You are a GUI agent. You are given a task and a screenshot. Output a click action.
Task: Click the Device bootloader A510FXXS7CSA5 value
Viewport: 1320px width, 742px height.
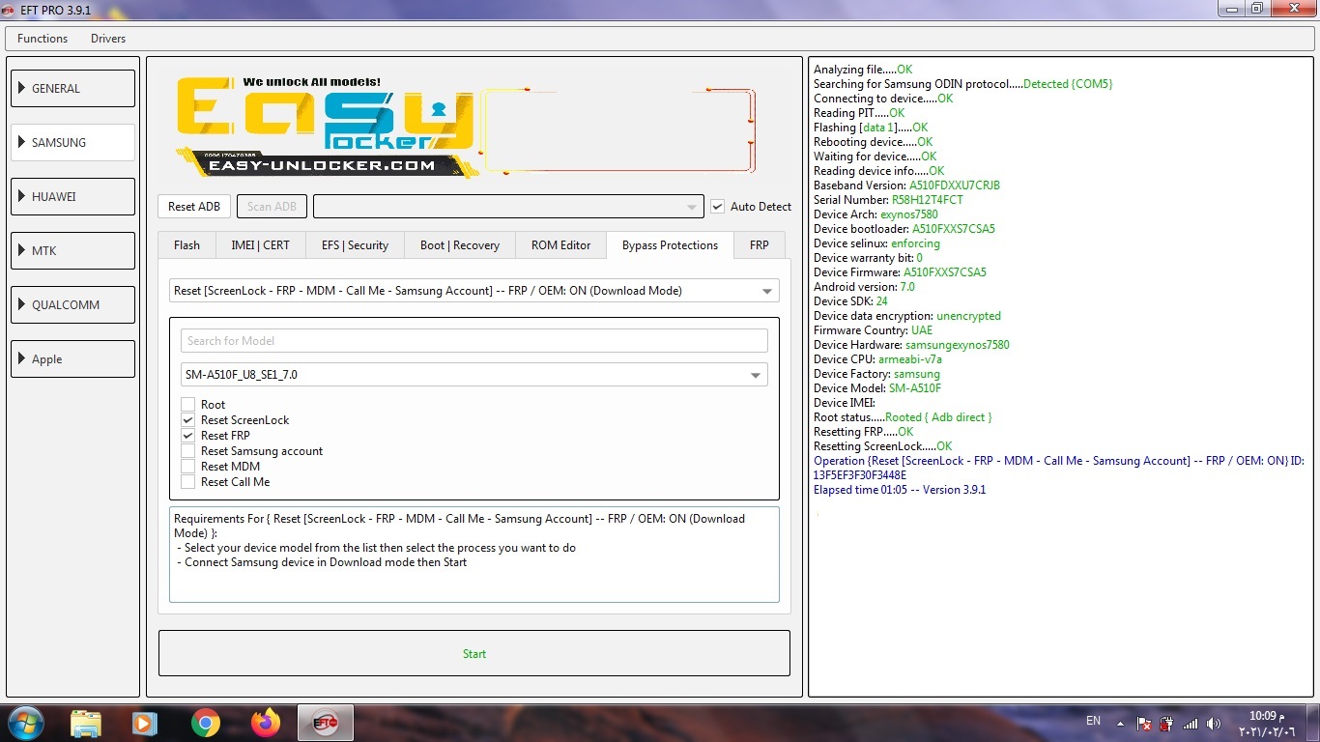click(953, 229)
